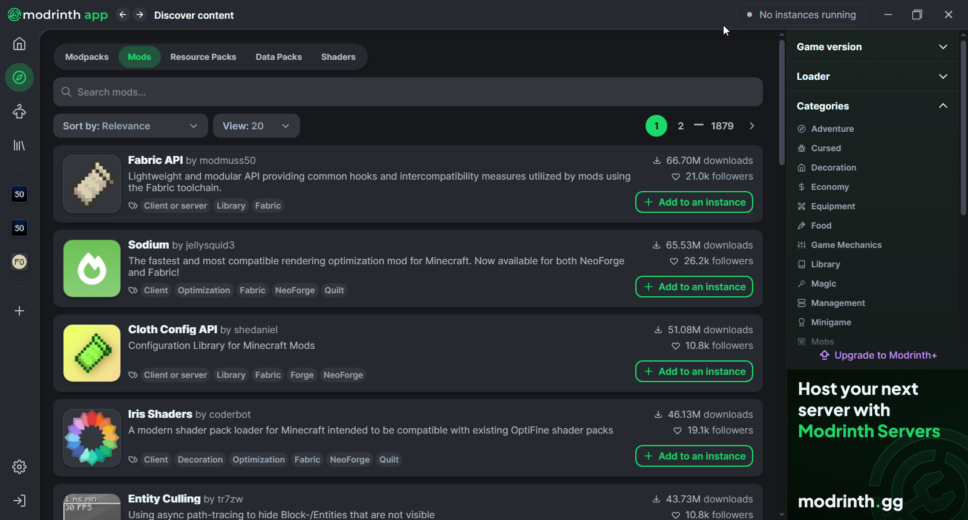Image resolution: width=968 pixels, height=520 pixels.
Task: Click the Forge tag on Cloth Config
Action: 302,375
